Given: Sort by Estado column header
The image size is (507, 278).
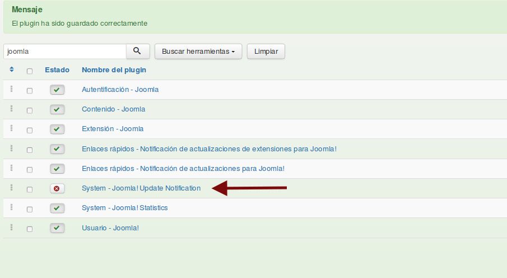Looking at the screenshot, I should [x=57, y=70].
